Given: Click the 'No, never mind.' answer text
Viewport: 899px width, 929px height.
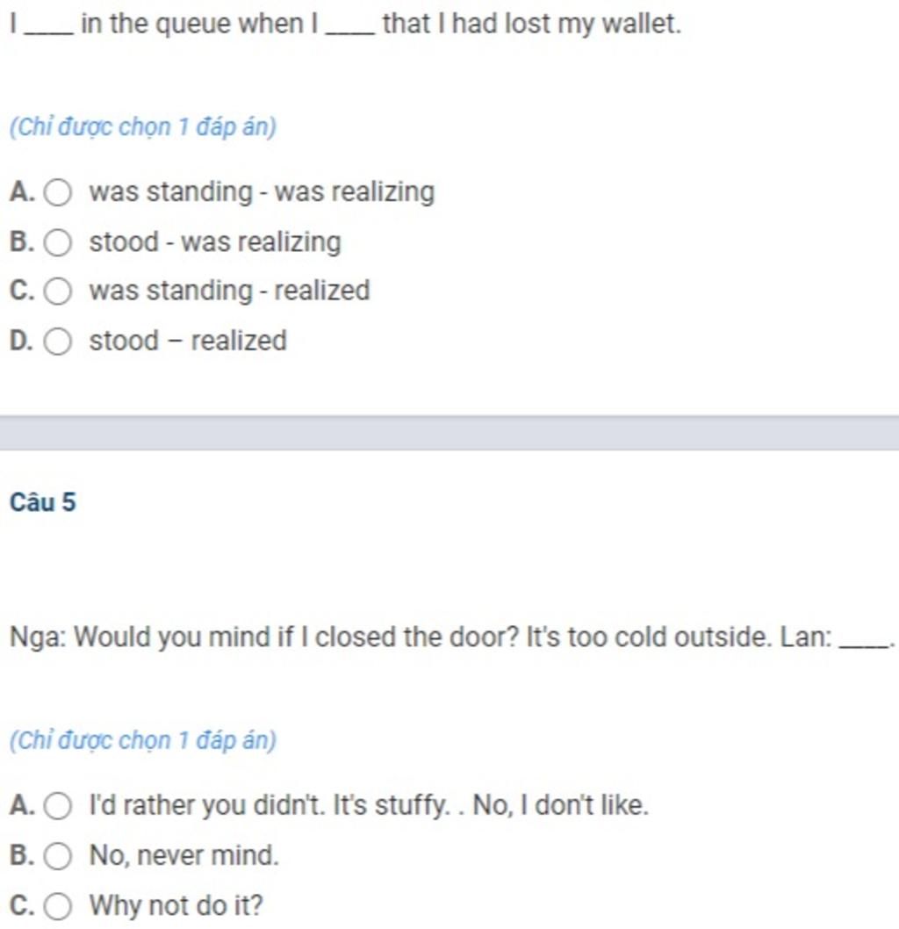Looking at the screenshot, I should (183, 855).
